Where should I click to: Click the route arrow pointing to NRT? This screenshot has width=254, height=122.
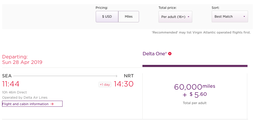pos(65,76)
